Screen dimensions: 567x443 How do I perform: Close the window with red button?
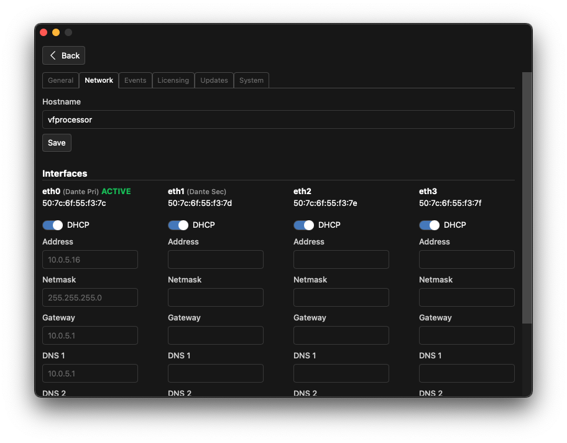[x=44, y=32]
